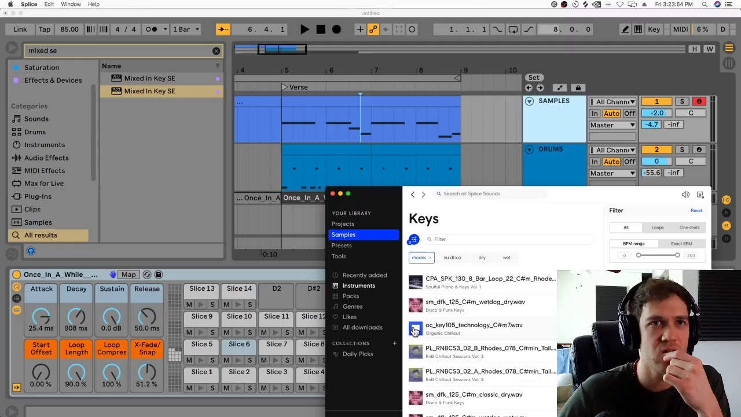Image resolution: width=741 pixels, height=417 pixels.
Task: Open DRUMS Master output dropdown
Action: (612, 173)
